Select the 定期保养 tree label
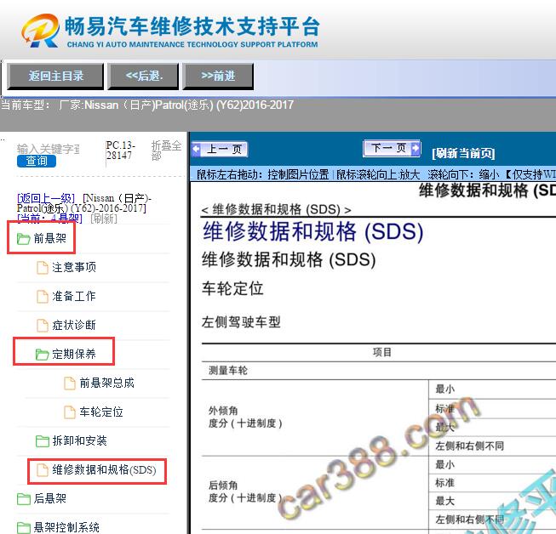 click(74, 354)
